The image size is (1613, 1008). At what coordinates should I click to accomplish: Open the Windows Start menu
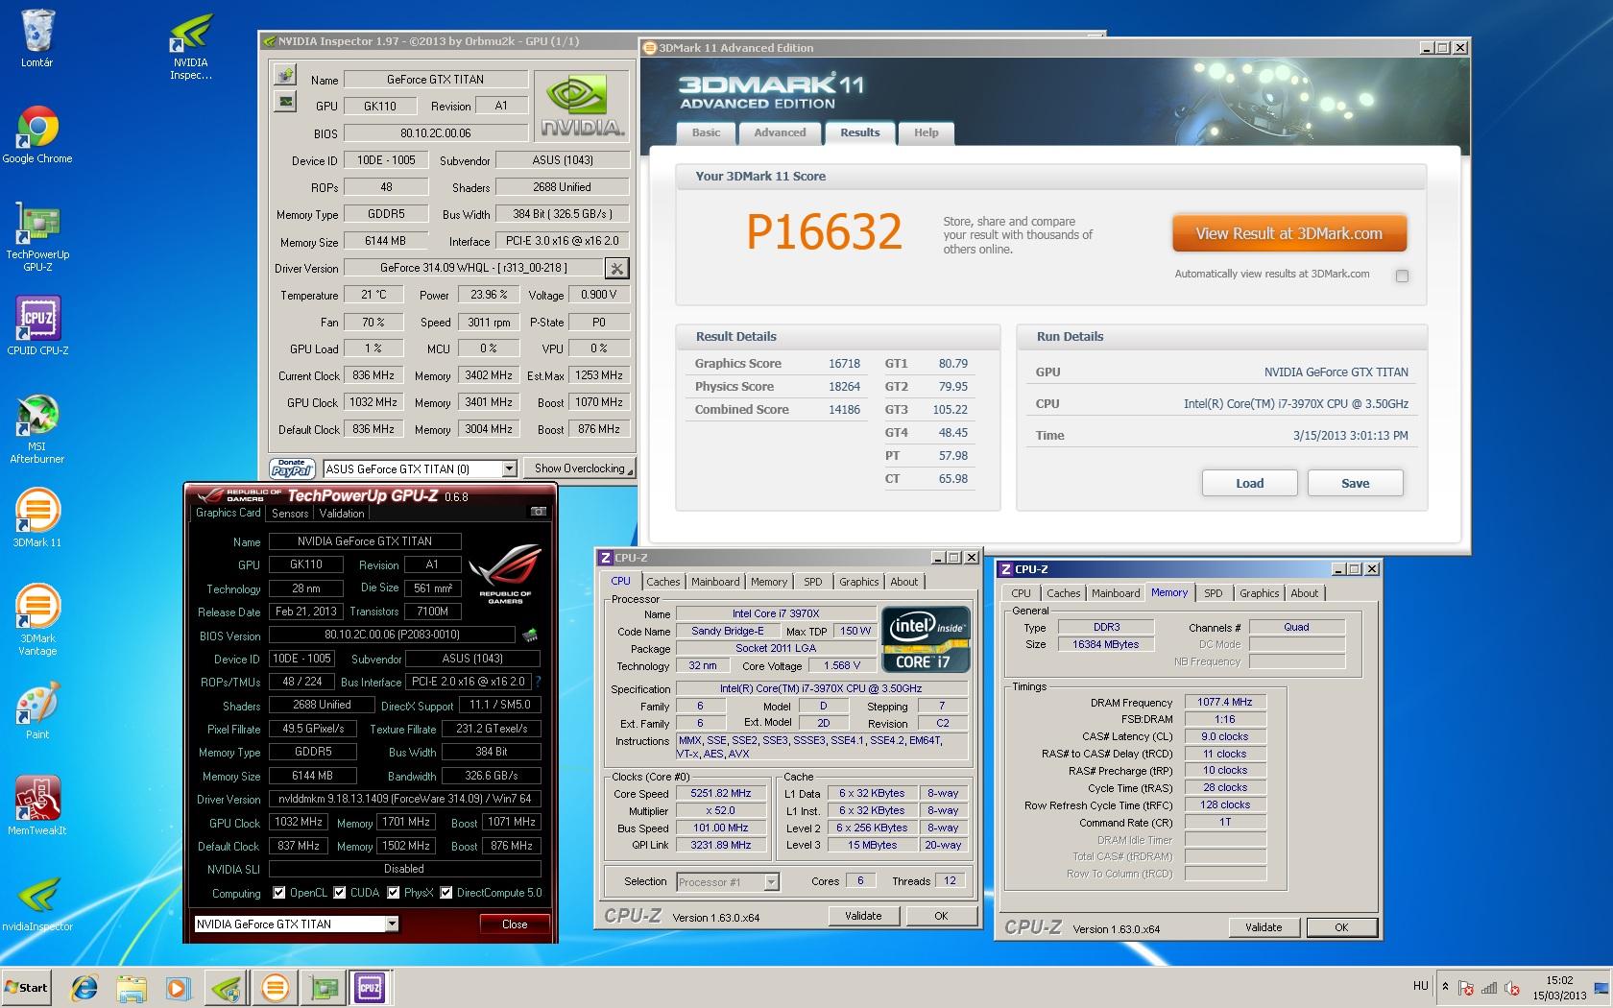(27, 987)
